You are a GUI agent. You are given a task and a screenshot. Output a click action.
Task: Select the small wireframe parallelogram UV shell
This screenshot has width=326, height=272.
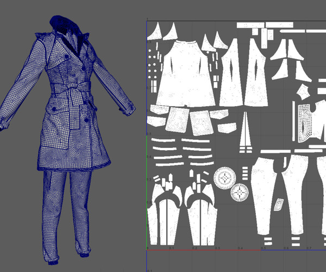click(279, 205)
